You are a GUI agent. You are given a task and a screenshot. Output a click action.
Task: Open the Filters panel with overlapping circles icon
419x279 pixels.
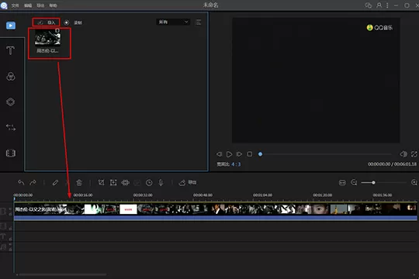click(10, 77)
